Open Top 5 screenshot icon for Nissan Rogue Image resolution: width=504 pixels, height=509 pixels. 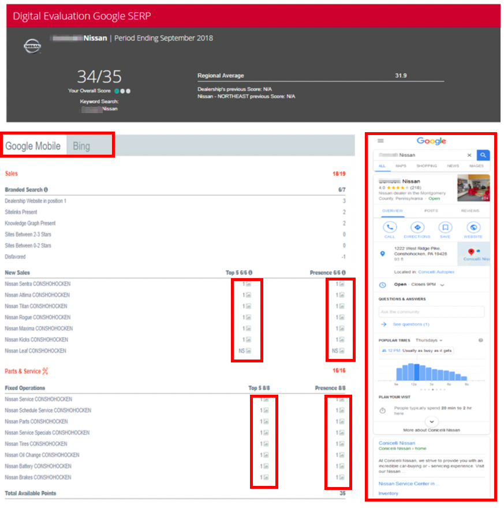point(248,317)
